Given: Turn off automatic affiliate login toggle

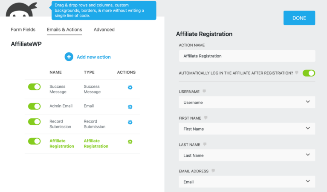Looking at the screenshot, I should 309,73.
